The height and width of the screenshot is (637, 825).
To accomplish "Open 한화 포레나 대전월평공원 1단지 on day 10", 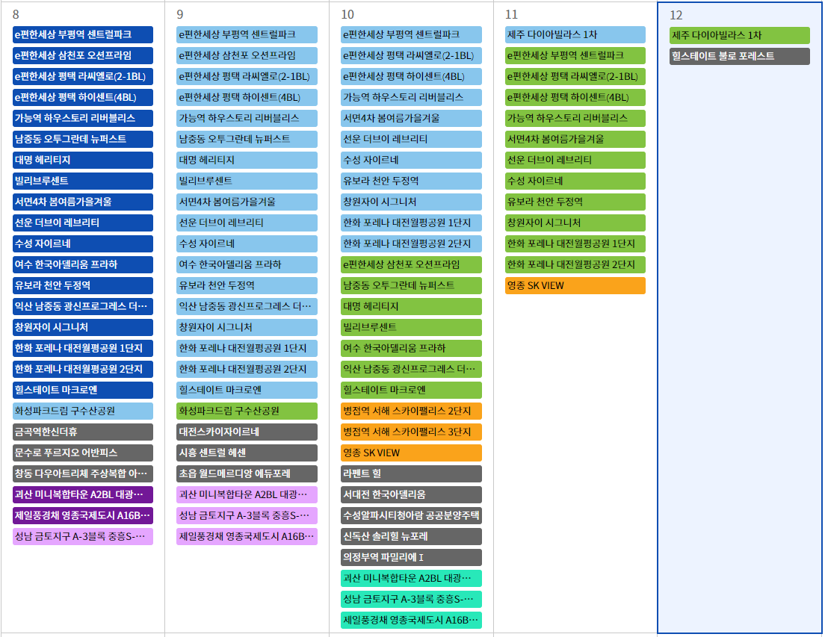I will (x=411, y=223).
